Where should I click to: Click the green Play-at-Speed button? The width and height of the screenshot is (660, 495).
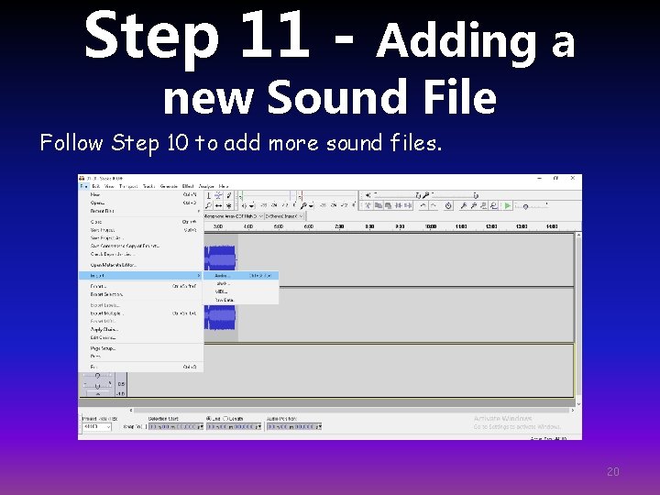(508, 205)
